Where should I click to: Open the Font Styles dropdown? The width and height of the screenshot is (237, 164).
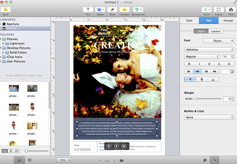click(x=218, y=41)
